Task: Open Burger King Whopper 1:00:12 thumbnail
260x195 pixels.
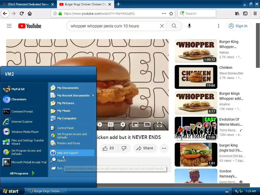Action: coord(196,51)
